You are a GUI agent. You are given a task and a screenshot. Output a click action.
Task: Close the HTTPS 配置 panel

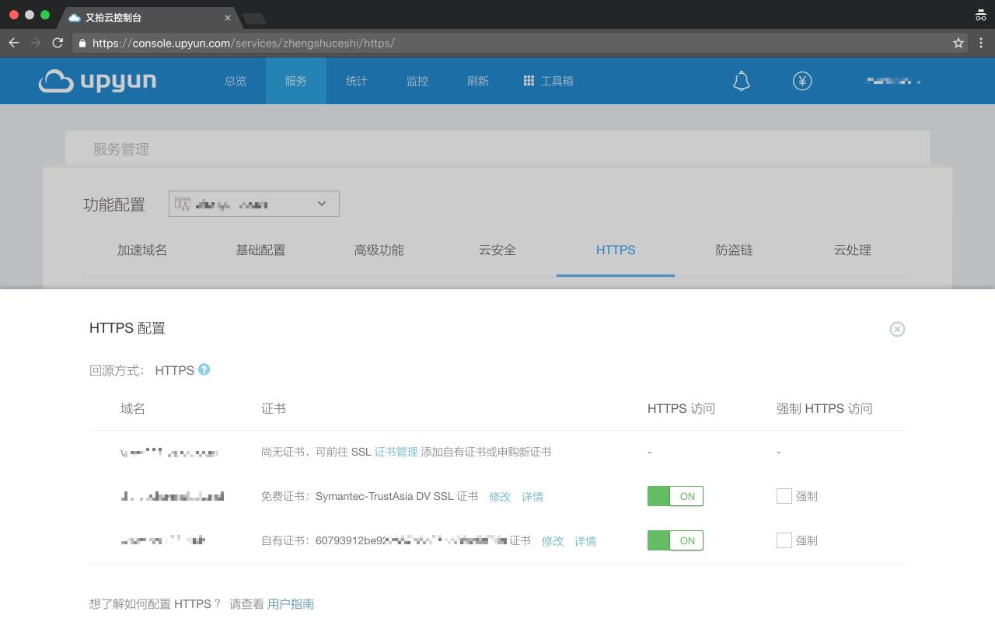(x=897, y=329)
